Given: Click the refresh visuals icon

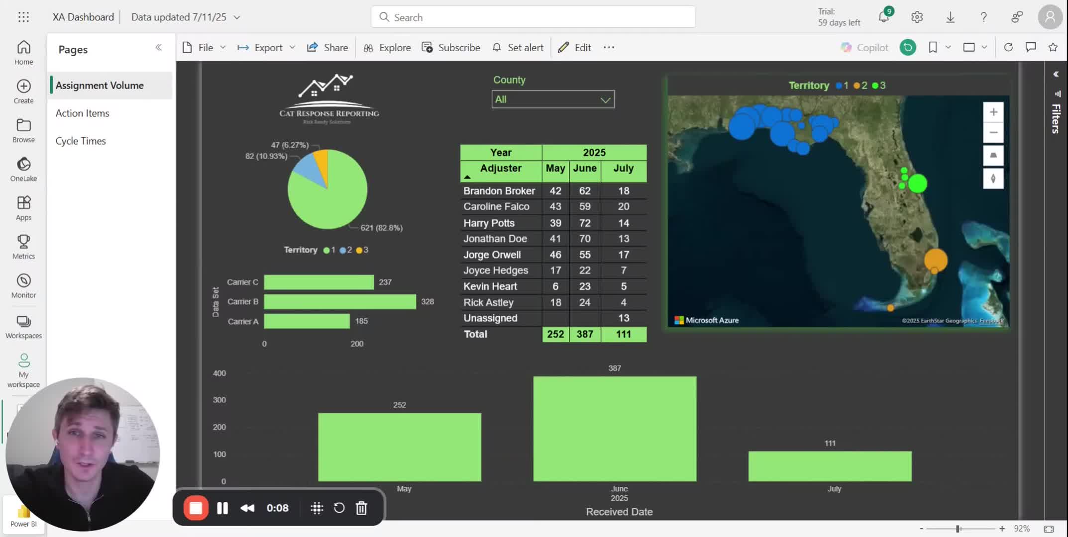Looking at the screenshot, I should pos(1008,47).
